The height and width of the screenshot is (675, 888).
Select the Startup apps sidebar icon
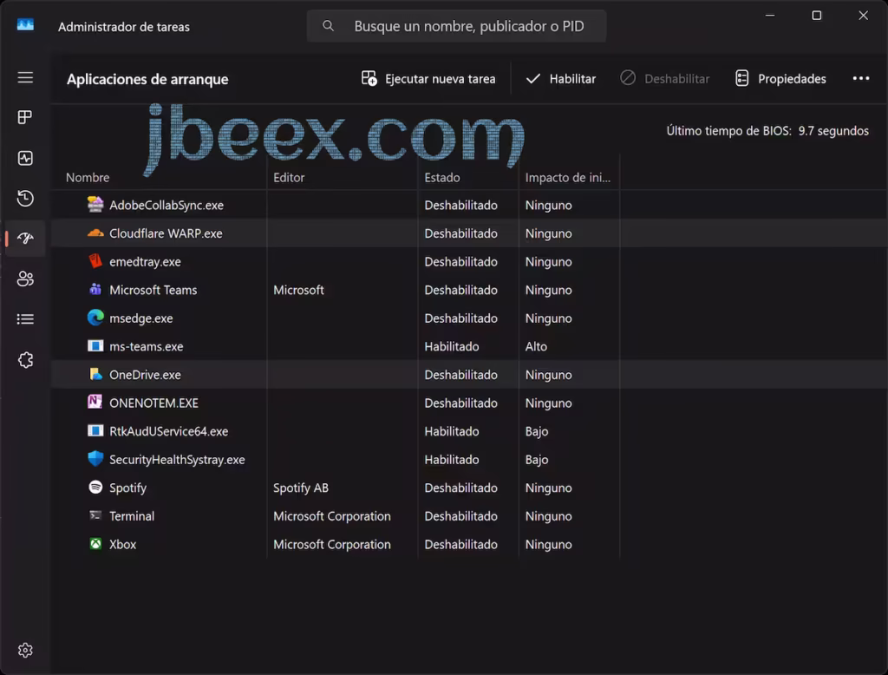pos(25,239)
